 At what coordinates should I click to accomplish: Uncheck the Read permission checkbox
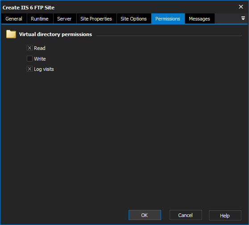click(29, 48)
